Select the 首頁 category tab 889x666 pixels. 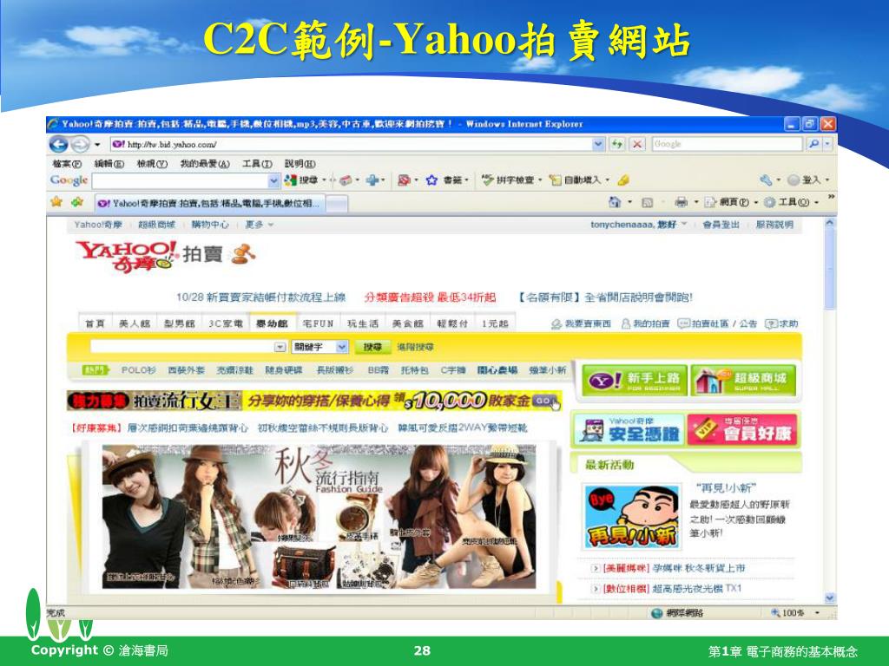click(95, 323)
